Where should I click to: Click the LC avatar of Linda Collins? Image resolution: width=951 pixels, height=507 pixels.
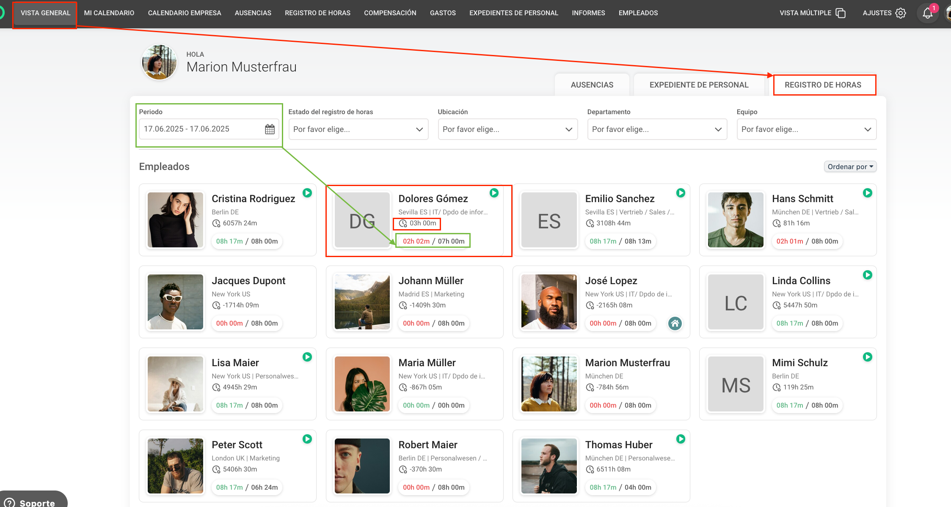click(736, 302)
